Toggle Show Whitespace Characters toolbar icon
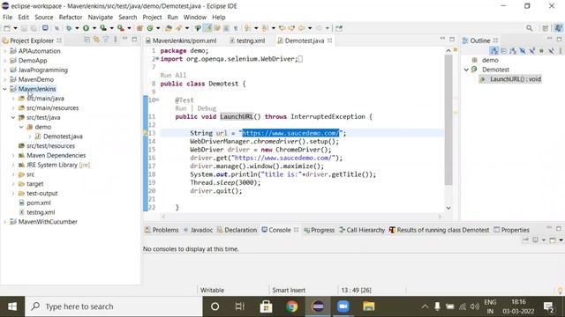This screenshot has width=565, height=317. [x=236, y=28]
